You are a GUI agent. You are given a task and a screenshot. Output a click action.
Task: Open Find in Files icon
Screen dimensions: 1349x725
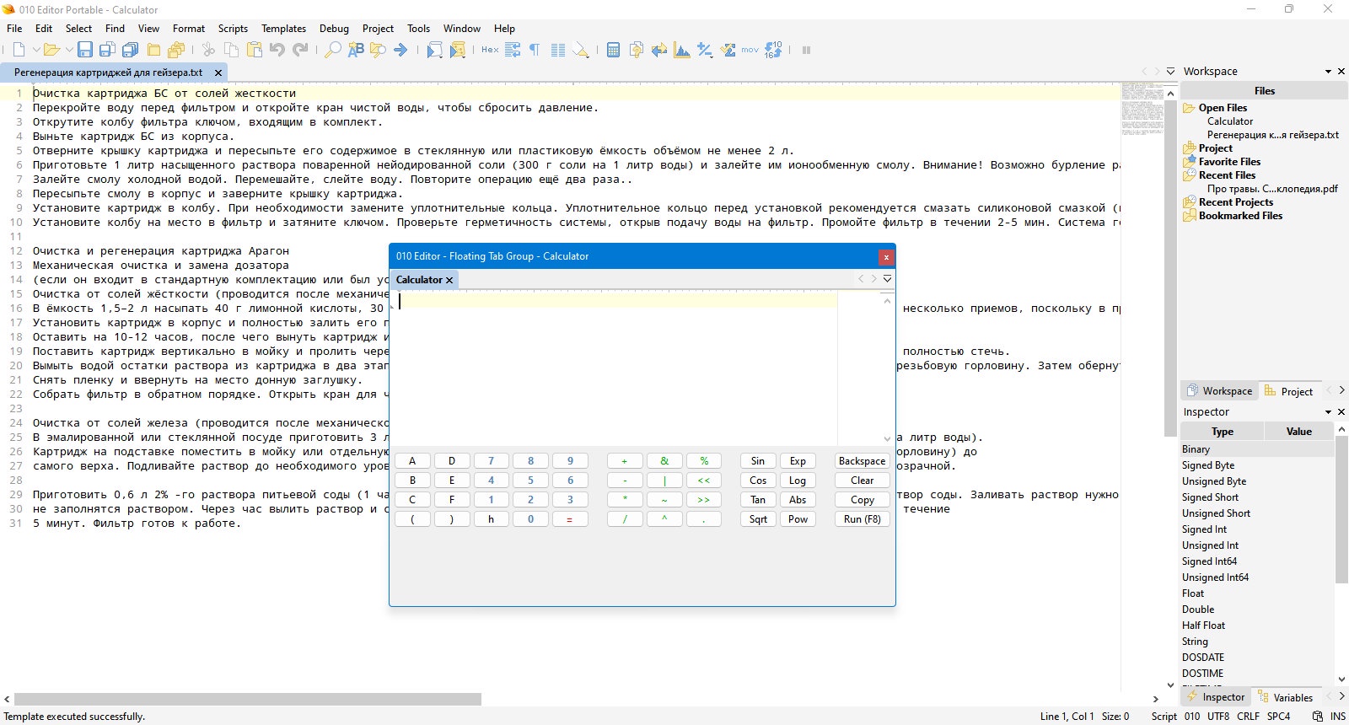pos(378,50)
